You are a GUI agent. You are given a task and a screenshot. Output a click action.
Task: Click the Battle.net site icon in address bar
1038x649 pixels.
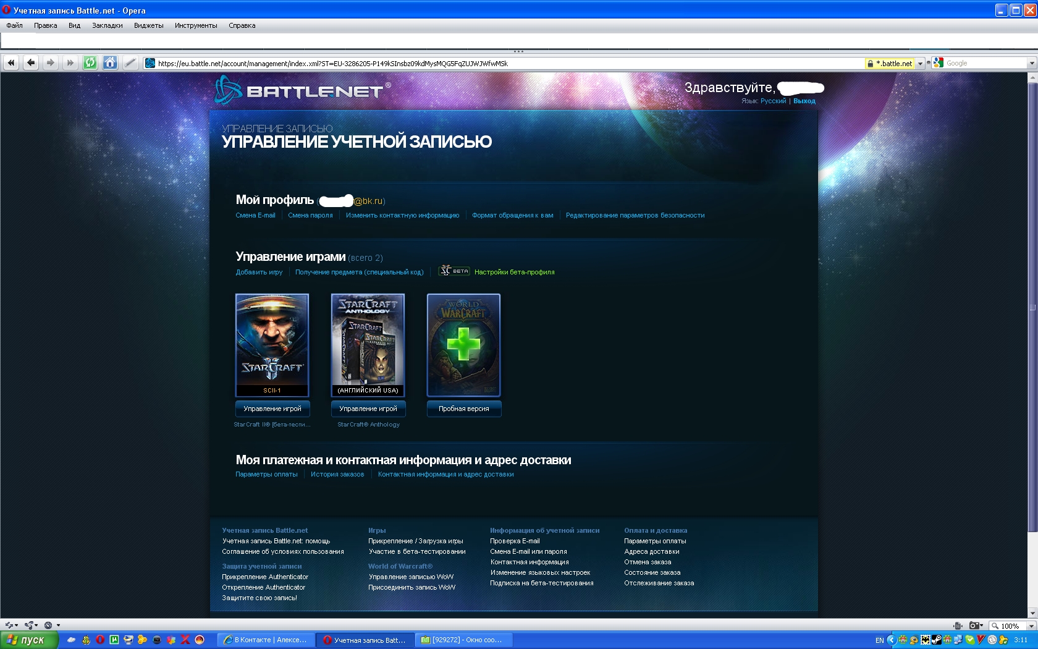(x=150, y=63)
